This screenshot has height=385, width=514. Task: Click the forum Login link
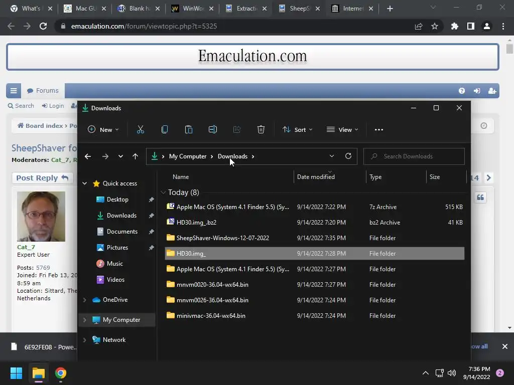(53, 106)
